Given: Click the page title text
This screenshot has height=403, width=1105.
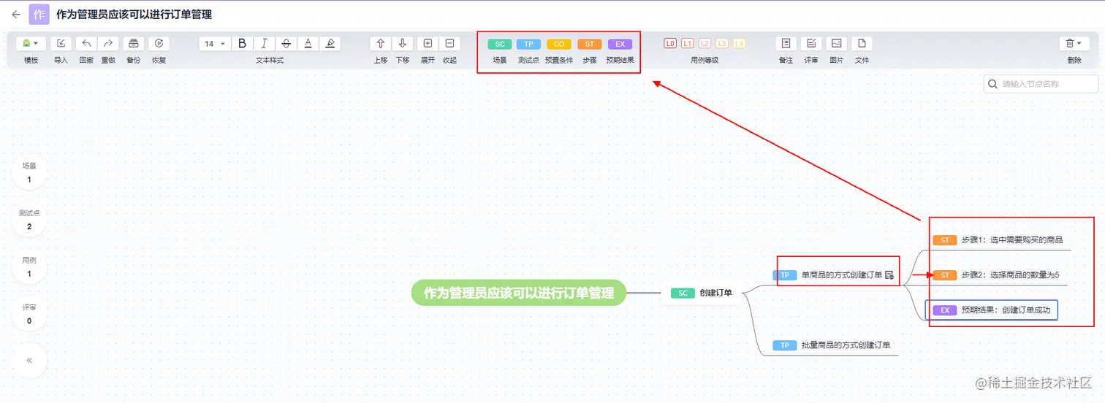Looking at the screenshot, I should click(x=134, y=15).
